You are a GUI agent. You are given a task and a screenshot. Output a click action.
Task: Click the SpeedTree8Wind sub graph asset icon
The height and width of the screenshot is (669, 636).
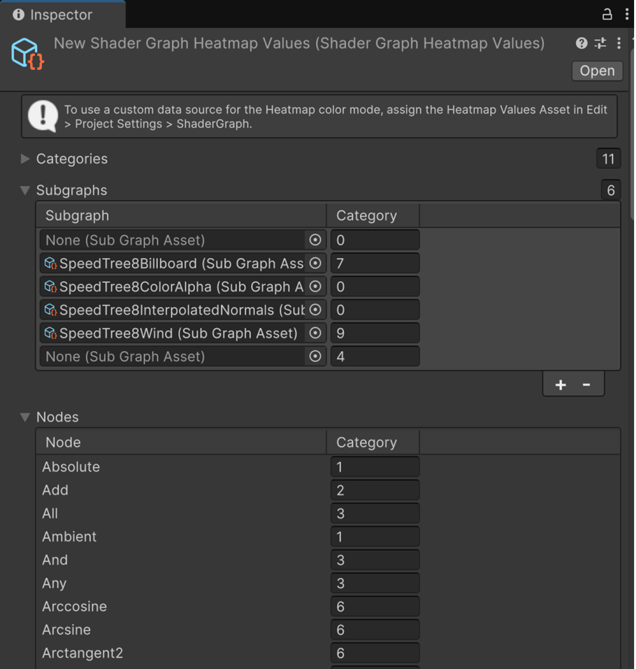click(50, 333)
